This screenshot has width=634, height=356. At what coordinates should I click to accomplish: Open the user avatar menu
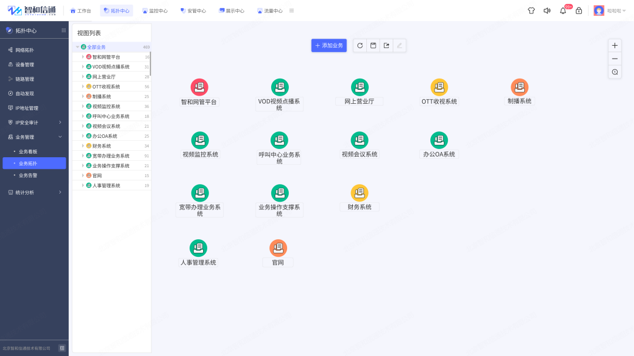(x=599, y=11)
